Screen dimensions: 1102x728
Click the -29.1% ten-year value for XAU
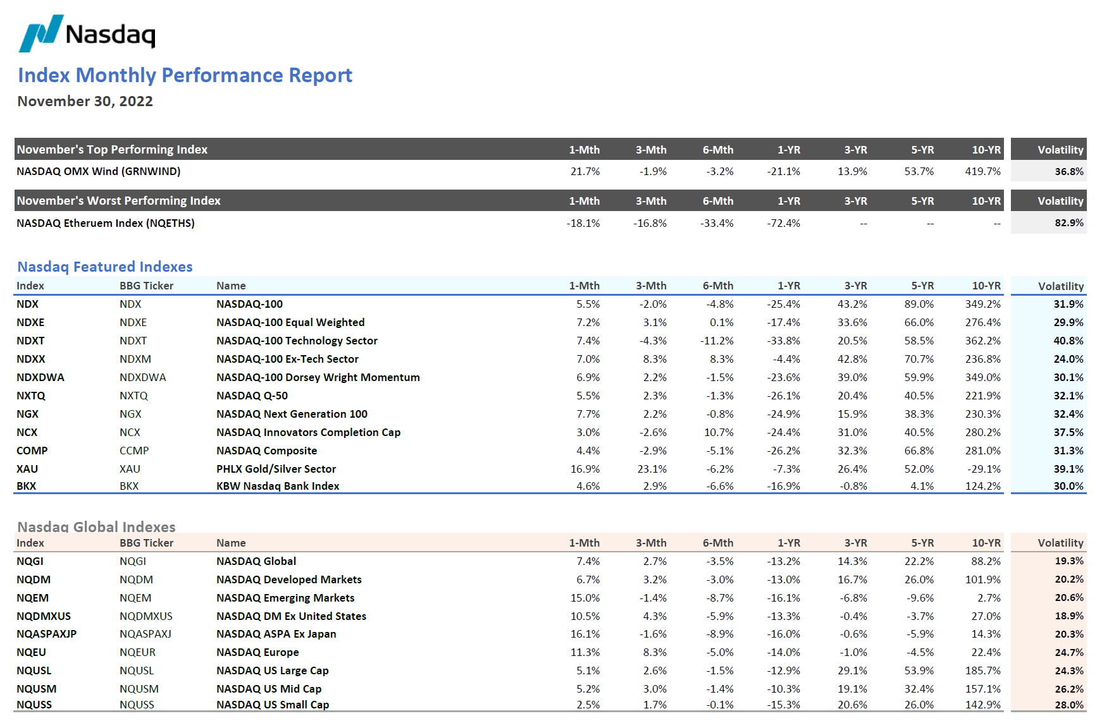[984, 469]
